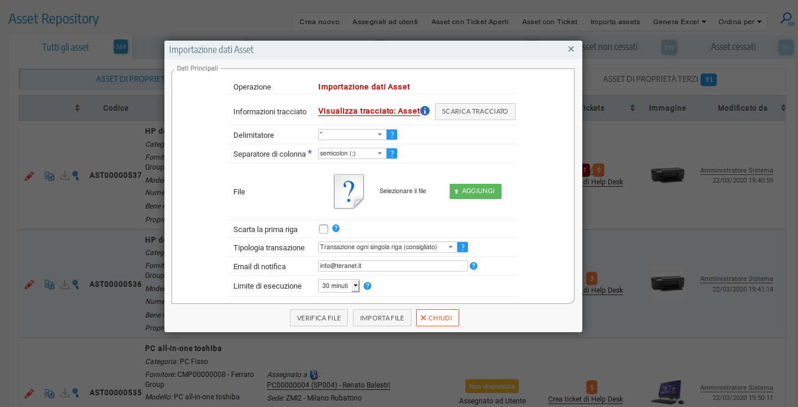
Task: Download asset AST00000536 using its arrow icon
Action: 65,284
